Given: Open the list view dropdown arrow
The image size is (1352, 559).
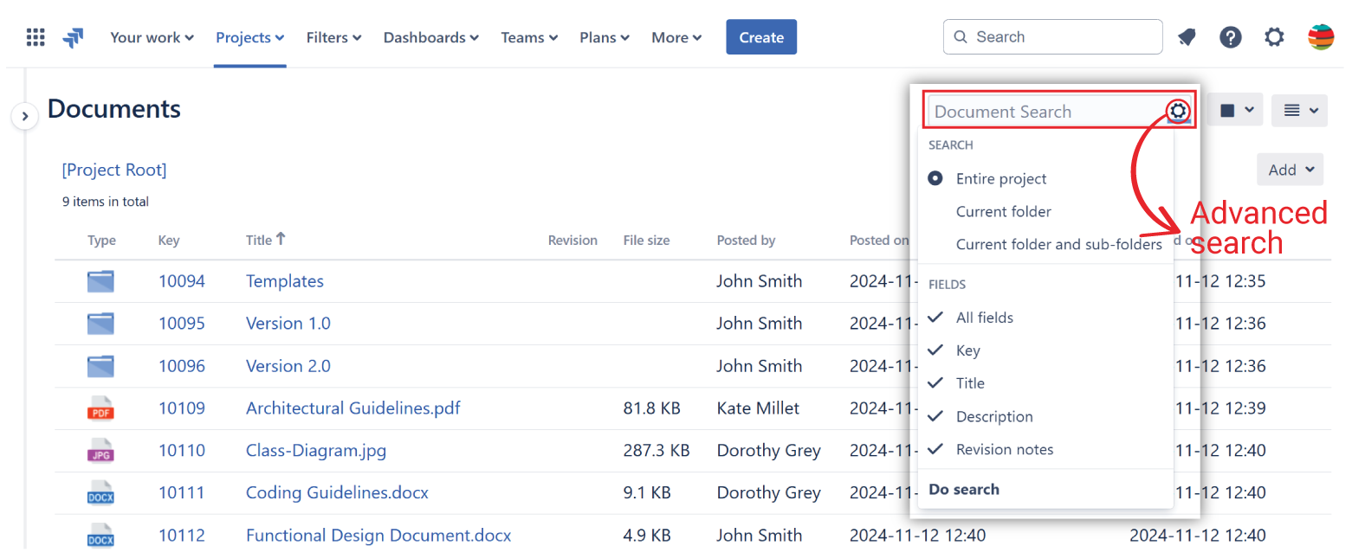Looking at the screenshot, I should point(1299,110).
